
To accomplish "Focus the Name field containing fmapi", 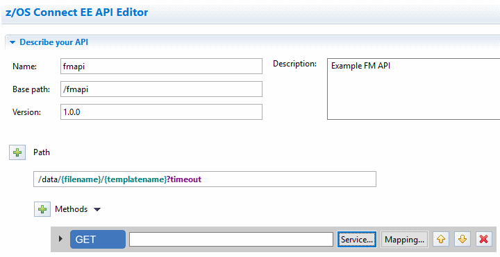I will tap(161, 67).
